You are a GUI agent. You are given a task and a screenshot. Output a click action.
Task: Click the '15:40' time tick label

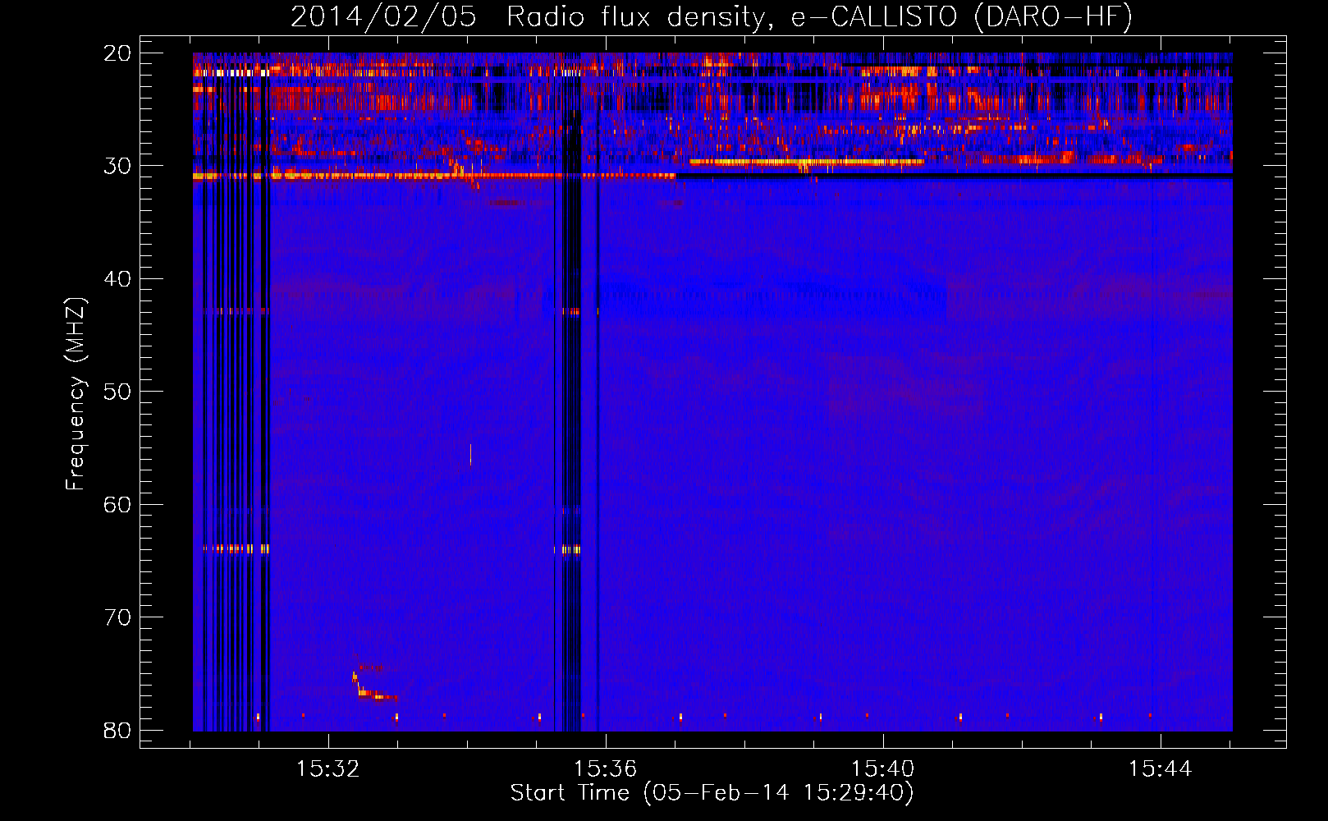[883, 769]
